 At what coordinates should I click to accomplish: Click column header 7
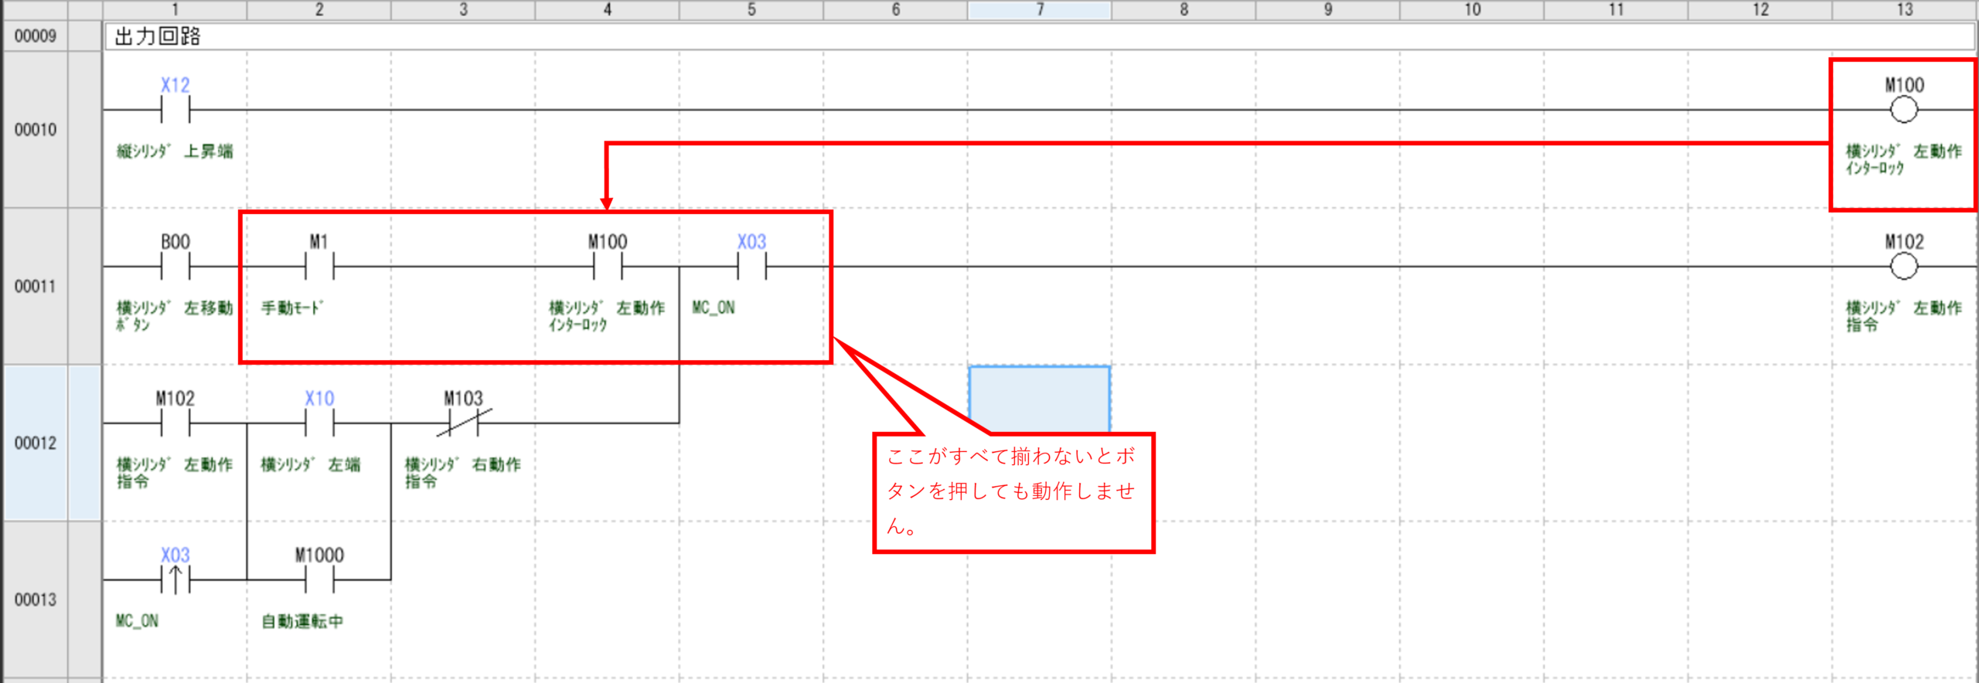[1039, 9]
